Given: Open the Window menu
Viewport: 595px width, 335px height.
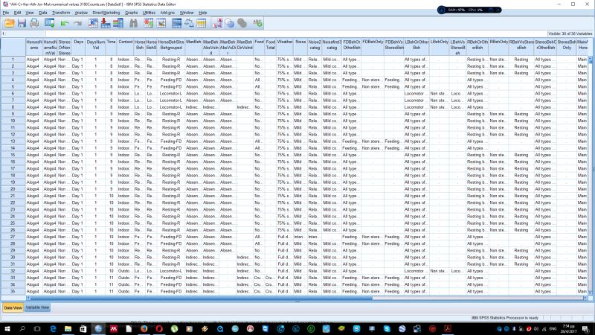Looking at the screenshot, I should pos(187,13).
